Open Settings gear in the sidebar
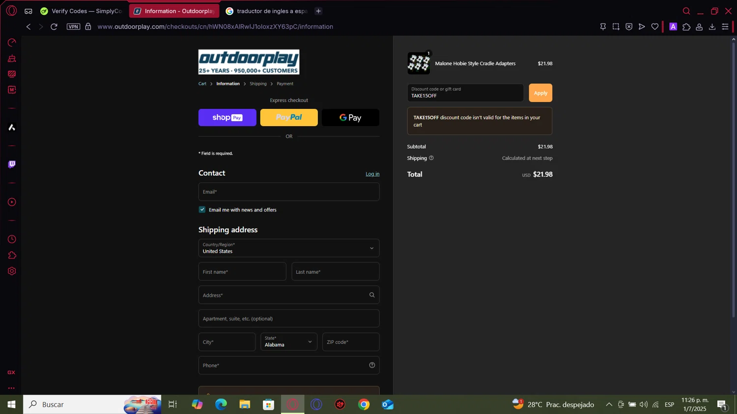Image resolution: width=737 pixels, height=414 pixels. [x=12, y=271]
